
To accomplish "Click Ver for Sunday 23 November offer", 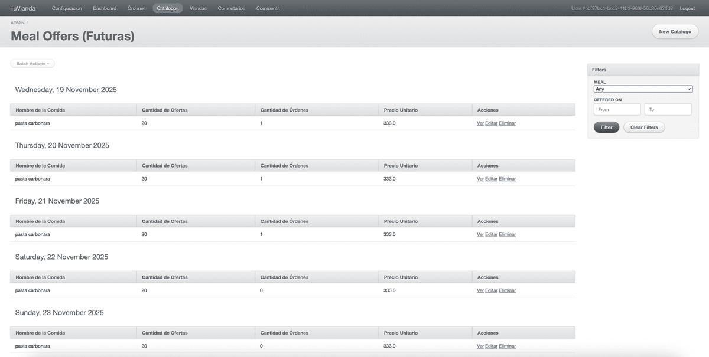I will pyautogui.click(x=480, y=346).
